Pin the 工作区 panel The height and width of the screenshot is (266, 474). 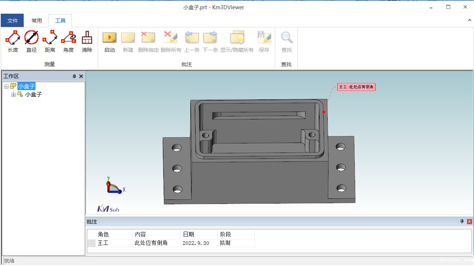pyautogui.click(x=74, y=76)
